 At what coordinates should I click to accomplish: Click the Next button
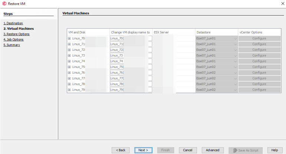coord(143,150)
